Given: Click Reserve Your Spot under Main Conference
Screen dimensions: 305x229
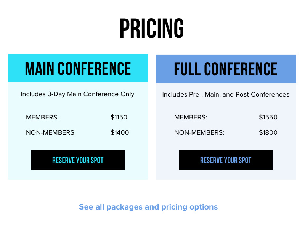Looking at the screenshot, I should click(78, 160).
